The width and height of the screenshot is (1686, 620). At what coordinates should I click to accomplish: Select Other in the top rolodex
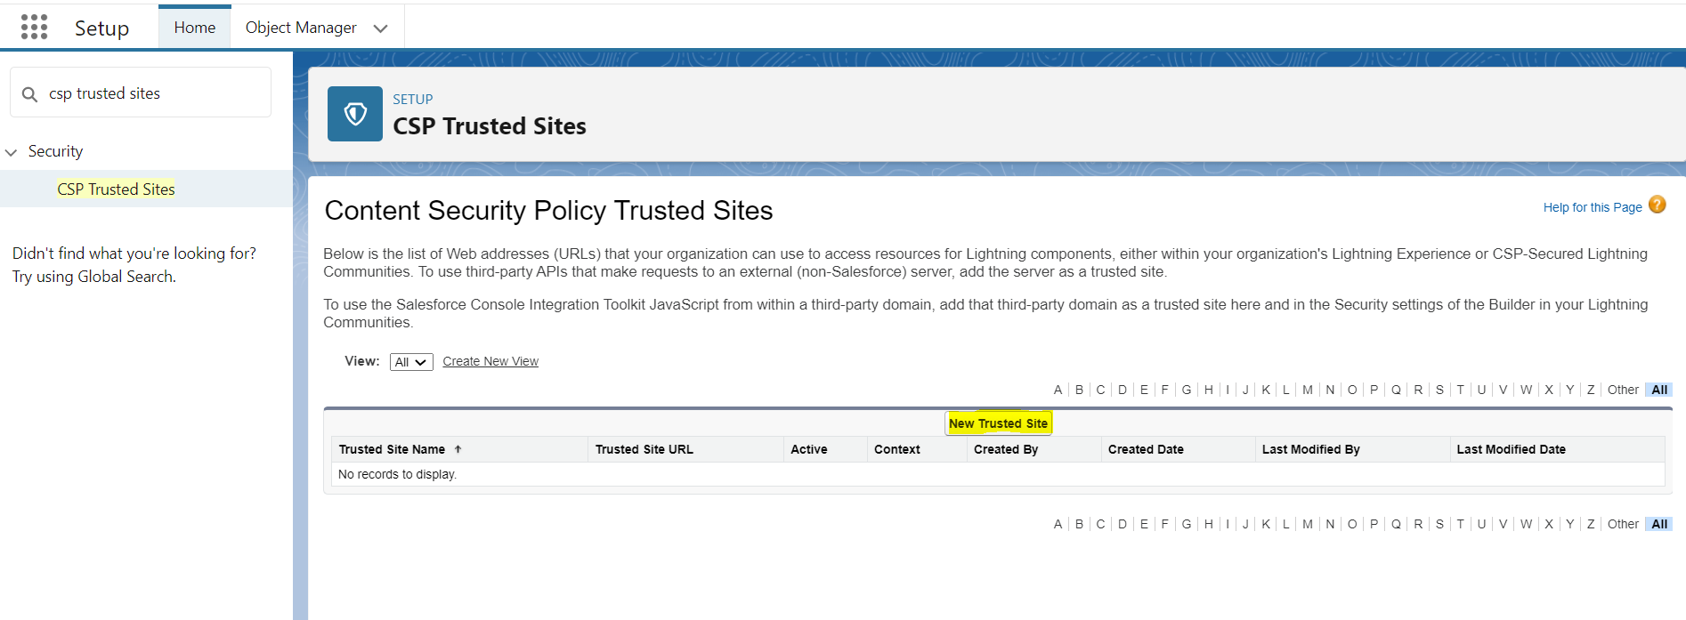(1623, 390)
